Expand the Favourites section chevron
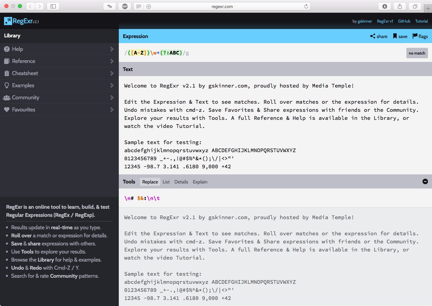The height and width of the screenshot is (306, 432). click(x=112, y=110)
